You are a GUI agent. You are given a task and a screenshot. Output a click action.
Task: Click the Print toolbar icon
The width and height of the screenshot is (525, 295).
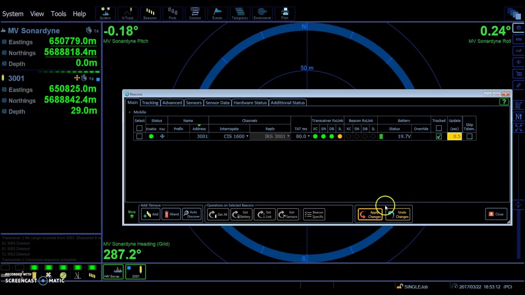coord(285,13)
